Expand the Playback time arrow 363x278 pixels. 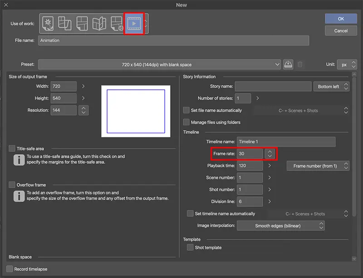click(x=270, y=166)
